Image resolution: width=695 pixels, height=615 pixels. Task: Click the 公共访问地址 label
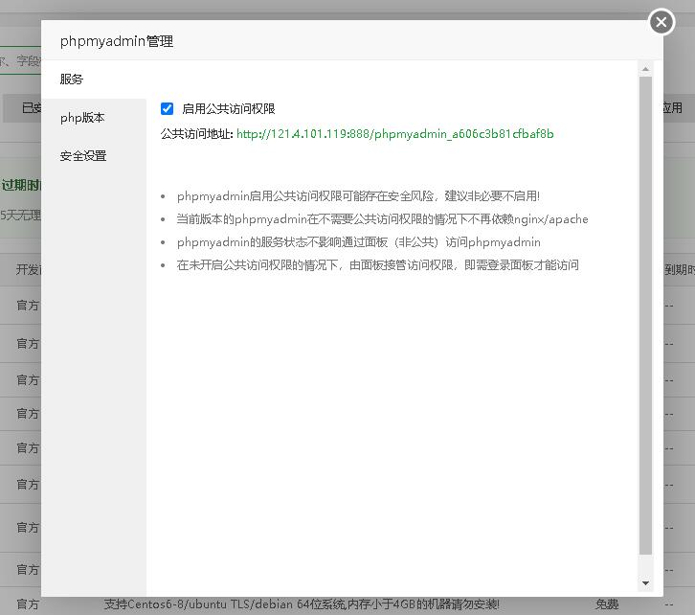197,134
